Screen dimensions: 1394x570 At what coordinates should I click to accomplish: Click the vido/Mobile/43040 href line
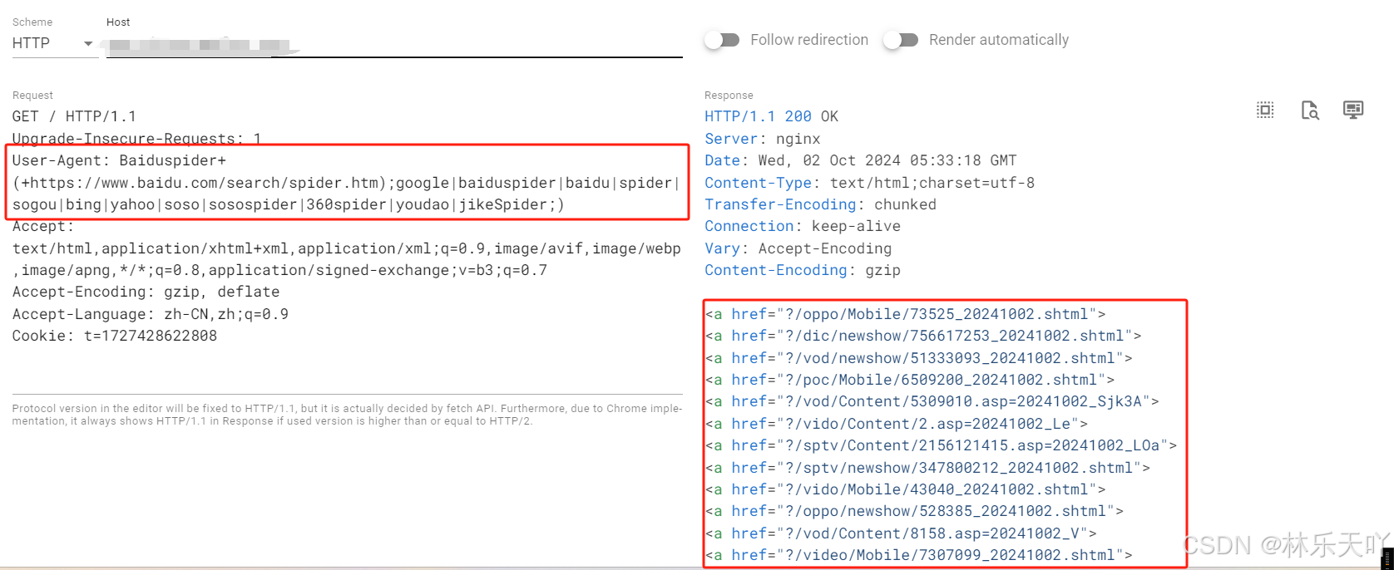point(905,489)
